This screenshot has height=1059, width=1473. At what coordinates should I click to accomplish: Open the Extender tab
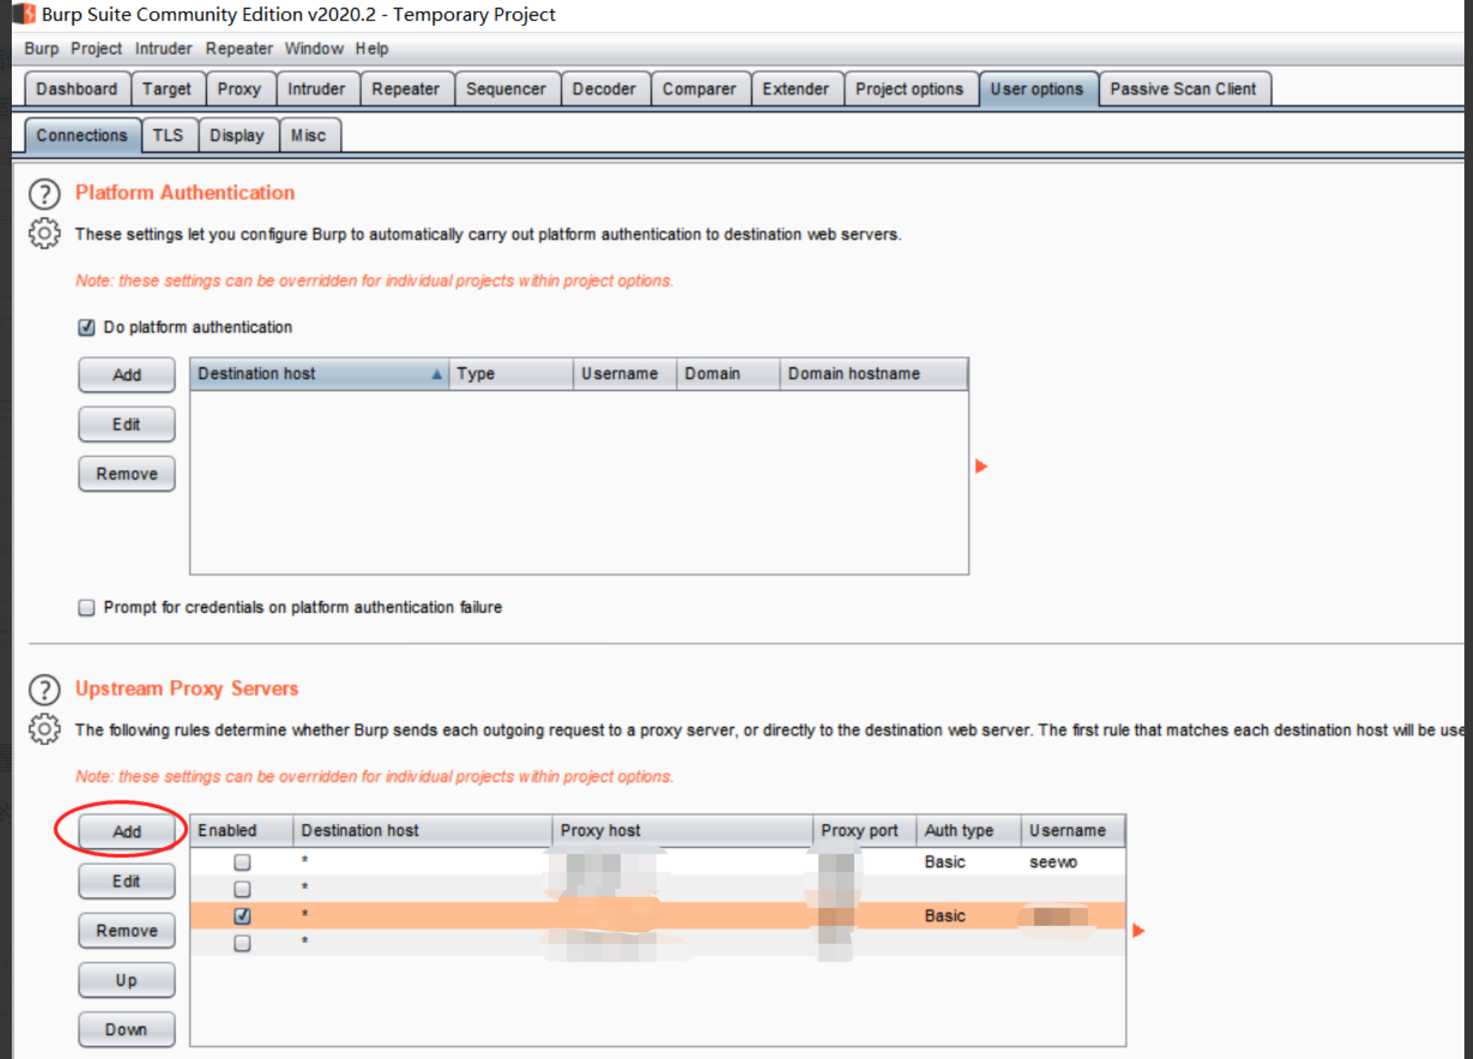[x=796, y=89]
